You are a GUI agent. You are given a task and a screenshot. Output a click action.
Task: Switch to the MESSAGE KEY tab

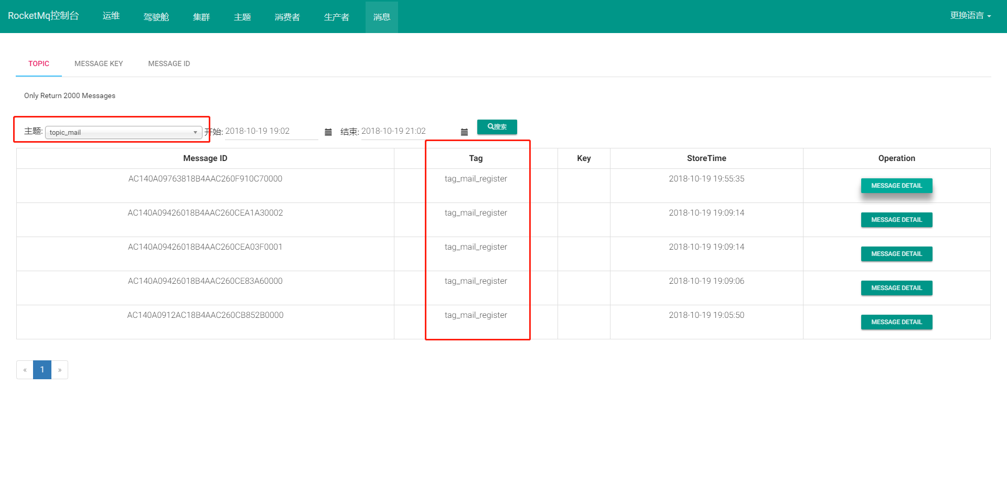99,63
